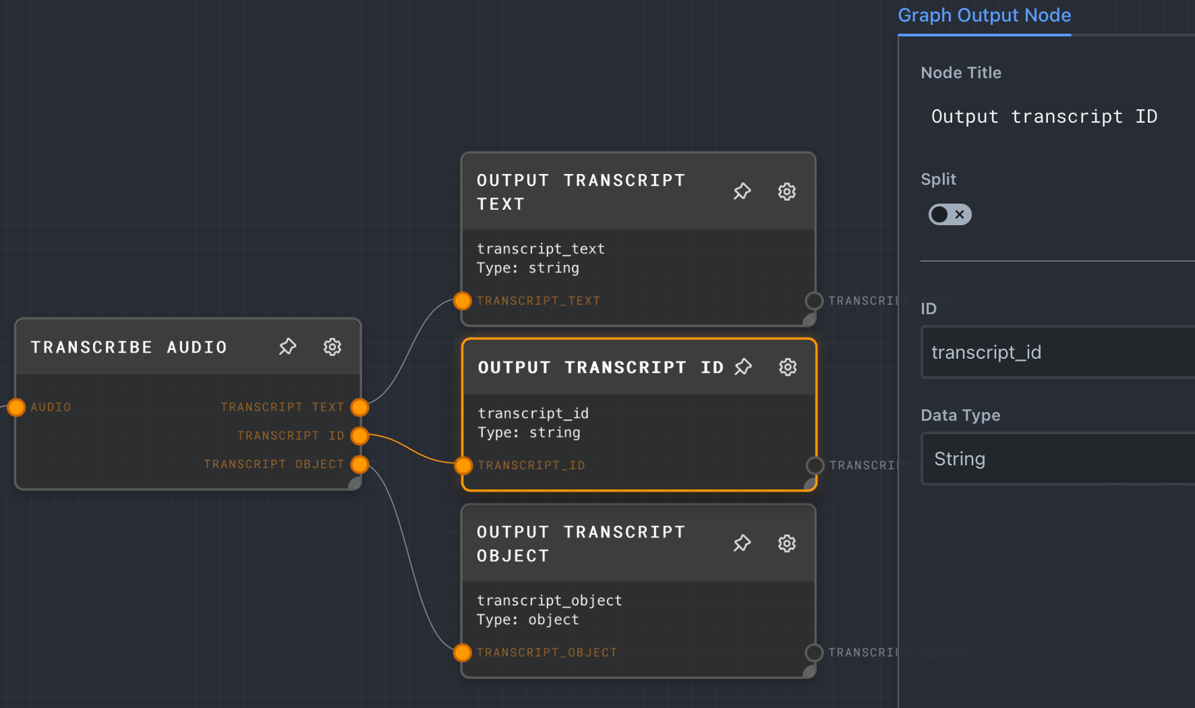Pin the Output Transcript Object node
This screenshot has height=708, width=1195.
coord(742,543)
